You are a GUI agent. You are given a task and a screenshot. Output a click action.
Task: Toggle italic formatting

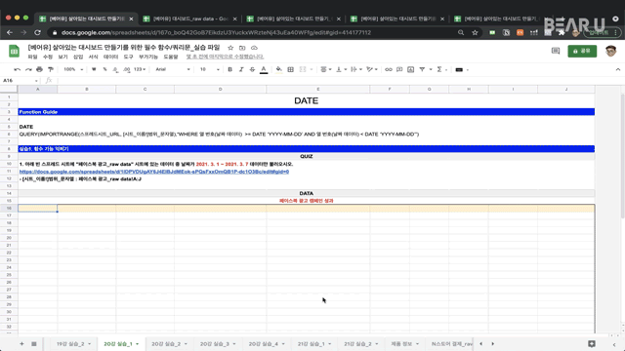241,69
